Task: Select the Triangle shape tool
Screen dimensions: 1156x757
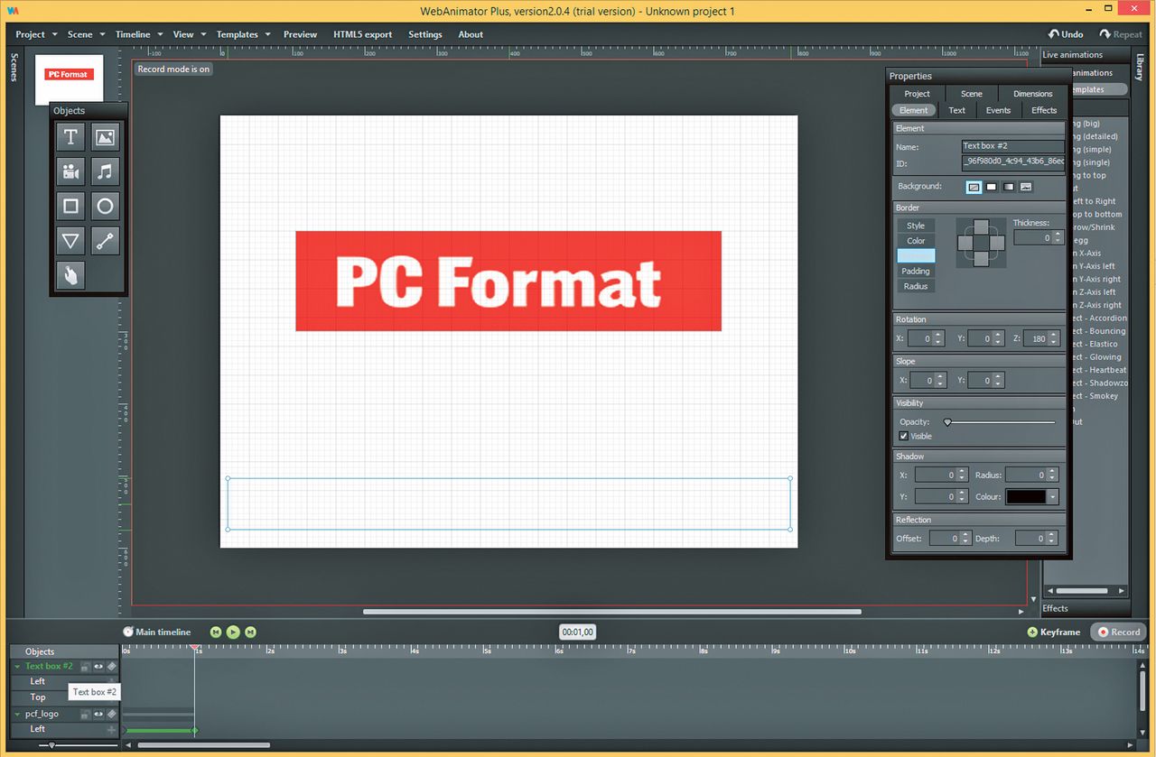Action: pos(70,241)
